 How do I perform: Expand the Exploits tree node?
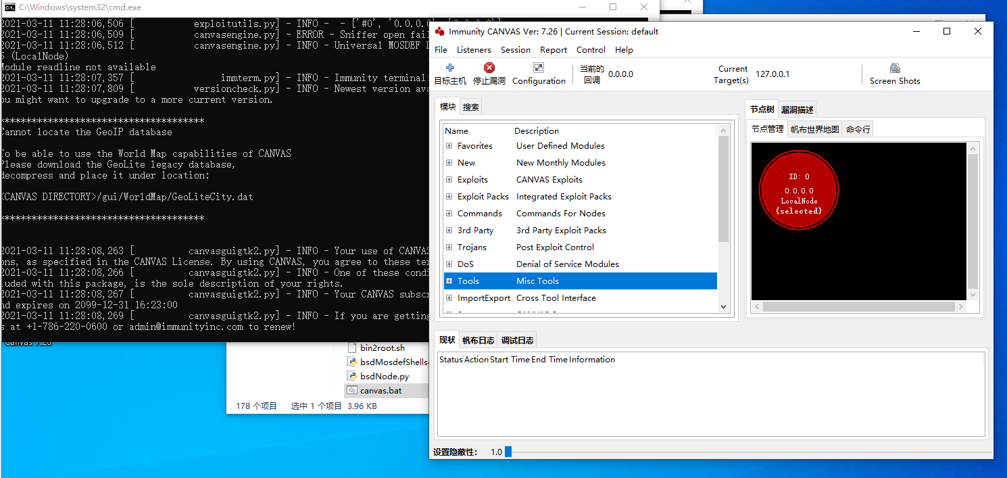pyautogui.click(x=449, y=179)
